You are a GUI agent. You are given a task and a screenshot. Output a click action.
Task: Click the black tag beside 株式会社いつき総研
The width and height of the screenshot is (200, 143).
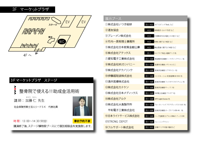click(149, 24)
